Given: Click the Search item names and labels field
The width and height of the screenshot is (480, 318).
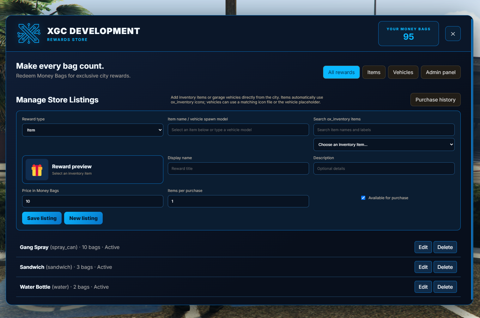Looking at the screenshot, I should coord(384,130).
